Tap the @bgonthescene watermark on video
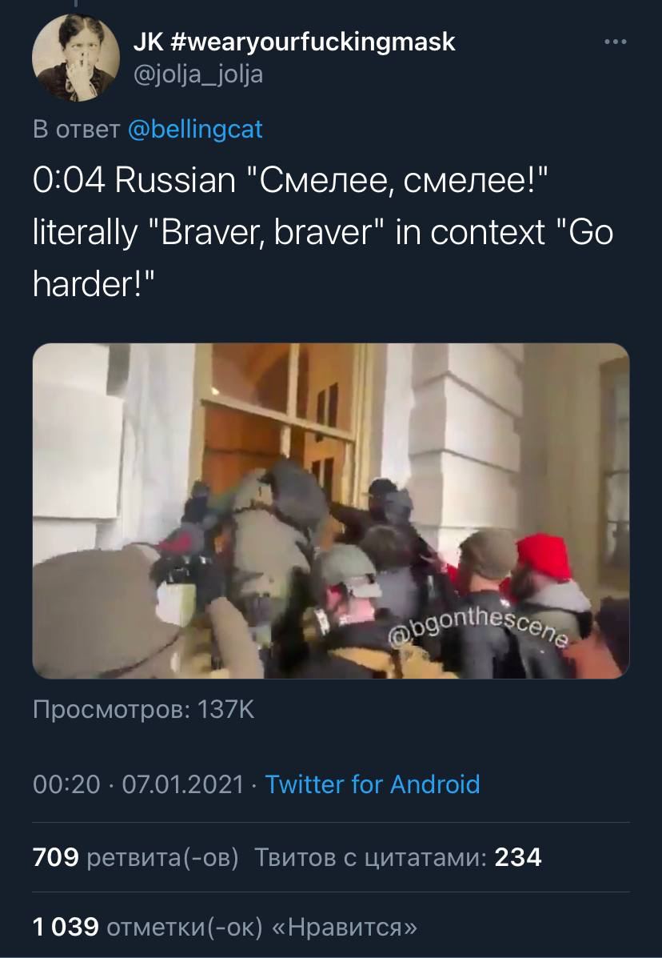 coord(479,626)
